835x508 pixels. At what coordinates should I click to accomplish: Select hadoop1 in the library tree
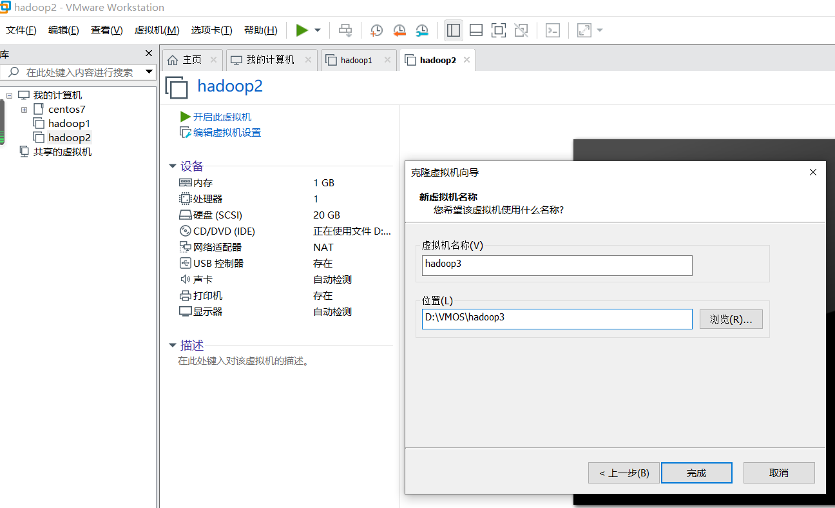point(69,124)
